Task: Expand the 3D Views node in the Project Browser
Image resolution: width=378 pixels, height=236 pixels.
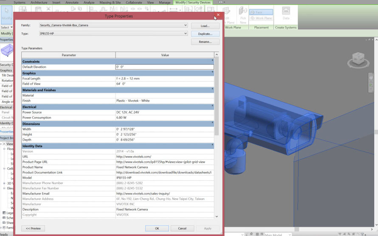Action: pos(4,183)
